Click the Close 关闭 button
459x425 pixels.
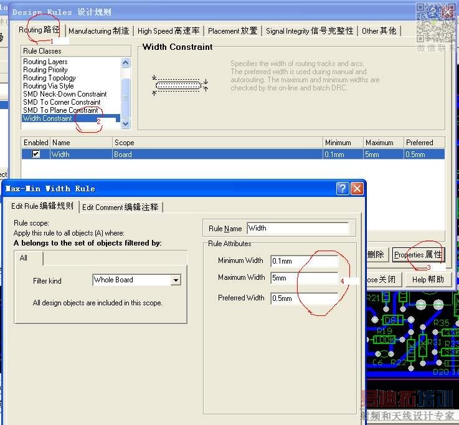pos(384,279)
